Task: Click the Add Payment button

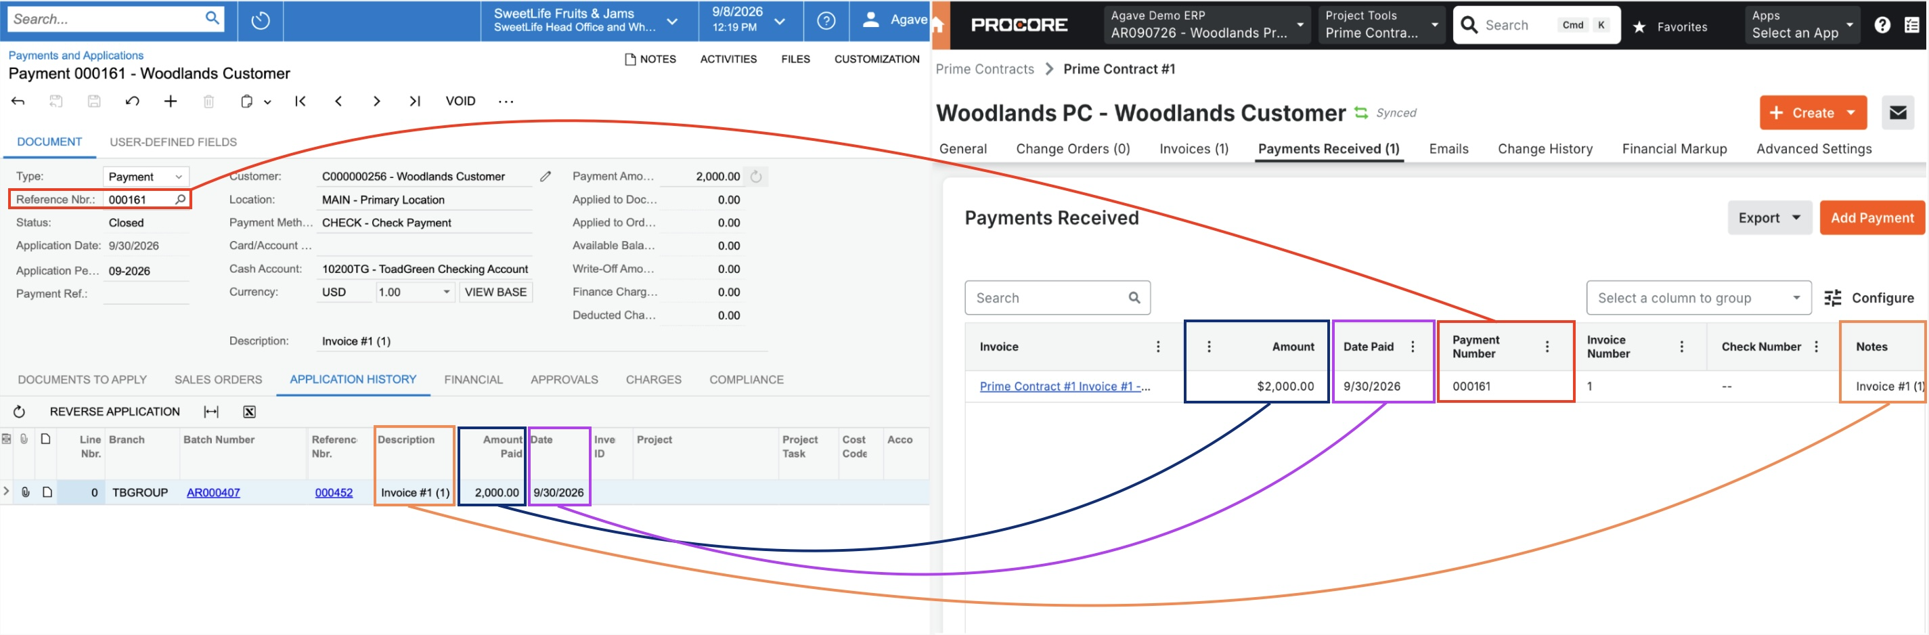Action: [1871, 218]
